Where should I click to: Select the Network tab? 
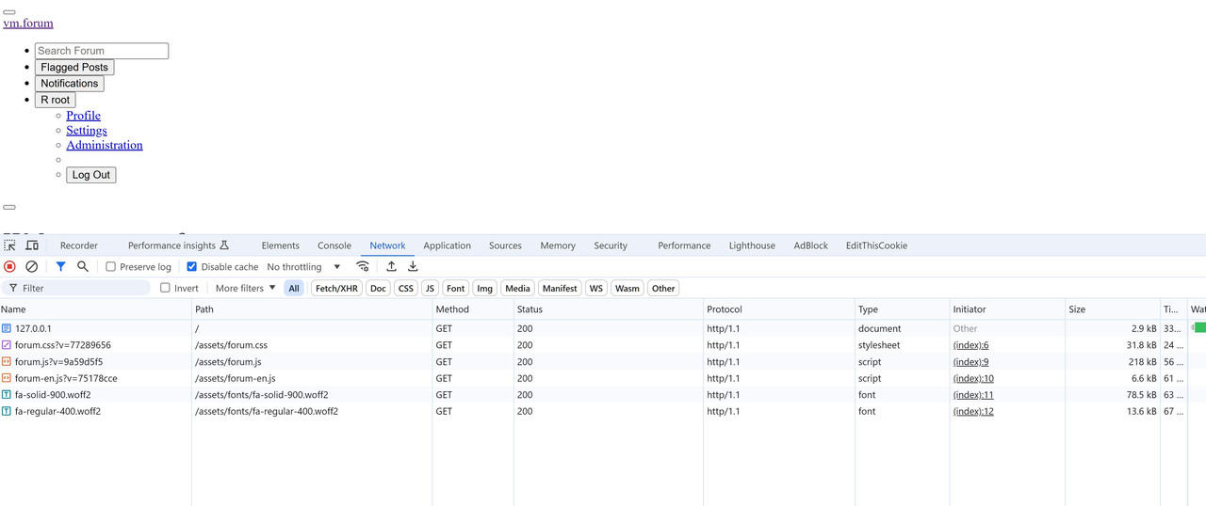coord(387,245)
